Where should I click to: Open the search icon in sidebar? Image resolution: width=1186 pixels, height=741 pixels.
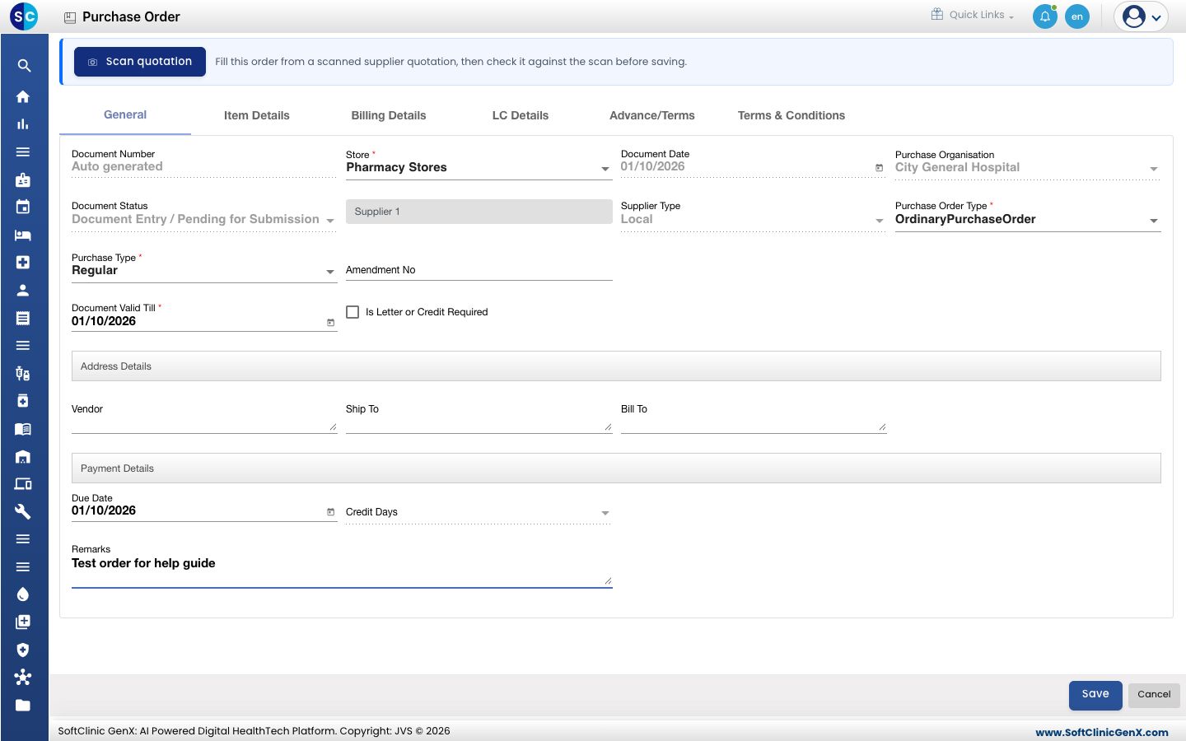(x=24, y=66)
